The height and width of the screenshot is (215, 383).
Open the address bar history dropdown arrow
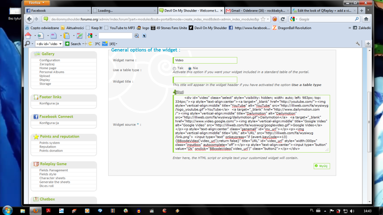268,19
